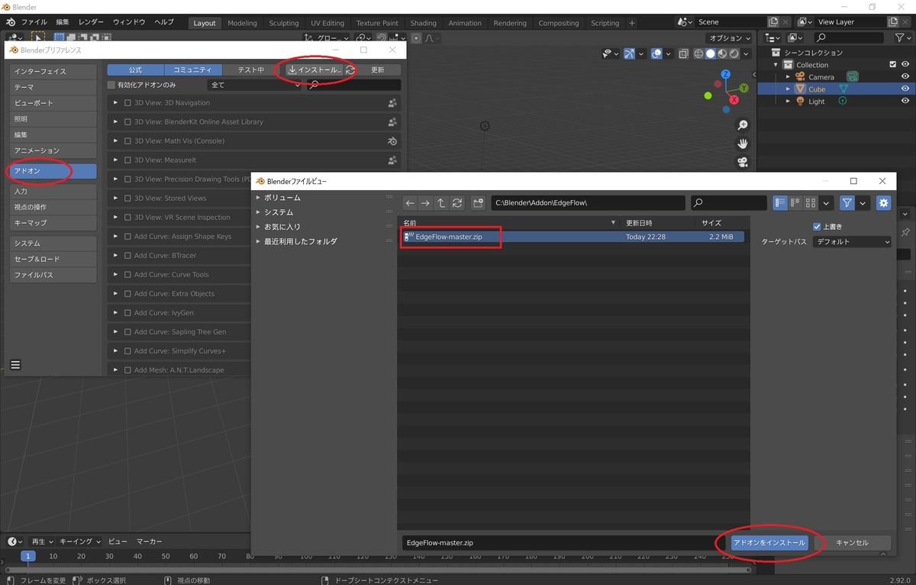Open file browser filter settings via the gear icon
The width and height of the screenshot is (916, 585).
tap(884, 203)
